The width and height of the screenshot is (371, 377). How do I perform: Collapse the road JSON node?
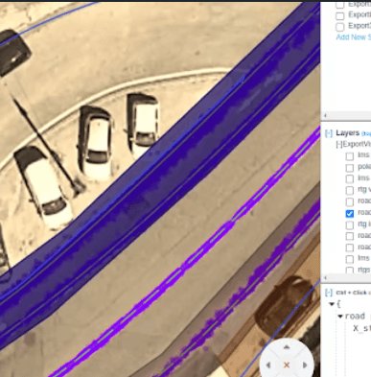click(x=340, y=317)
